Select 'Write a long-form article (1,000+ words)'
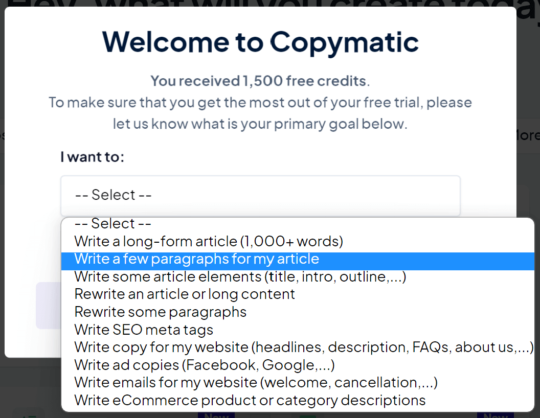 coord(209,241)
